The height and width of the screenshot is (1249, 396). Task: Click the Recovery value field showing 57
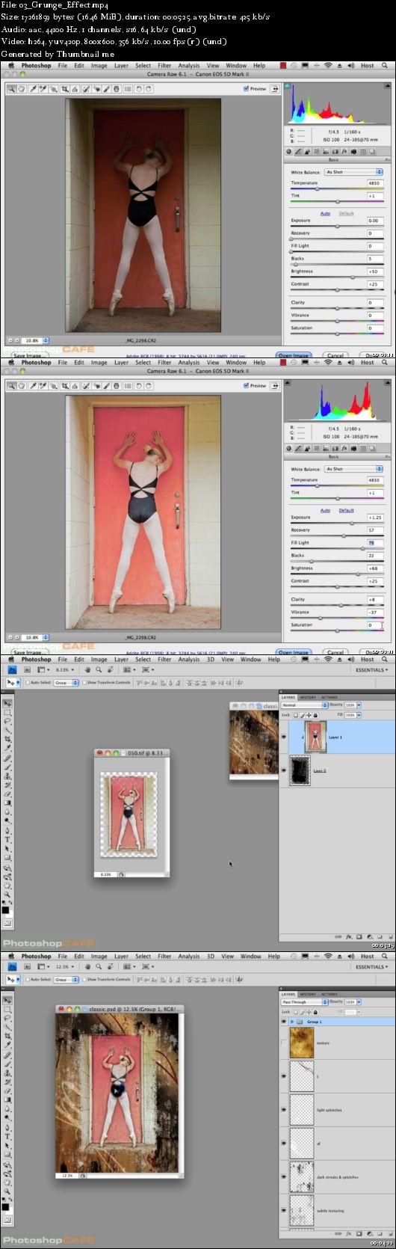pos(374,530)
